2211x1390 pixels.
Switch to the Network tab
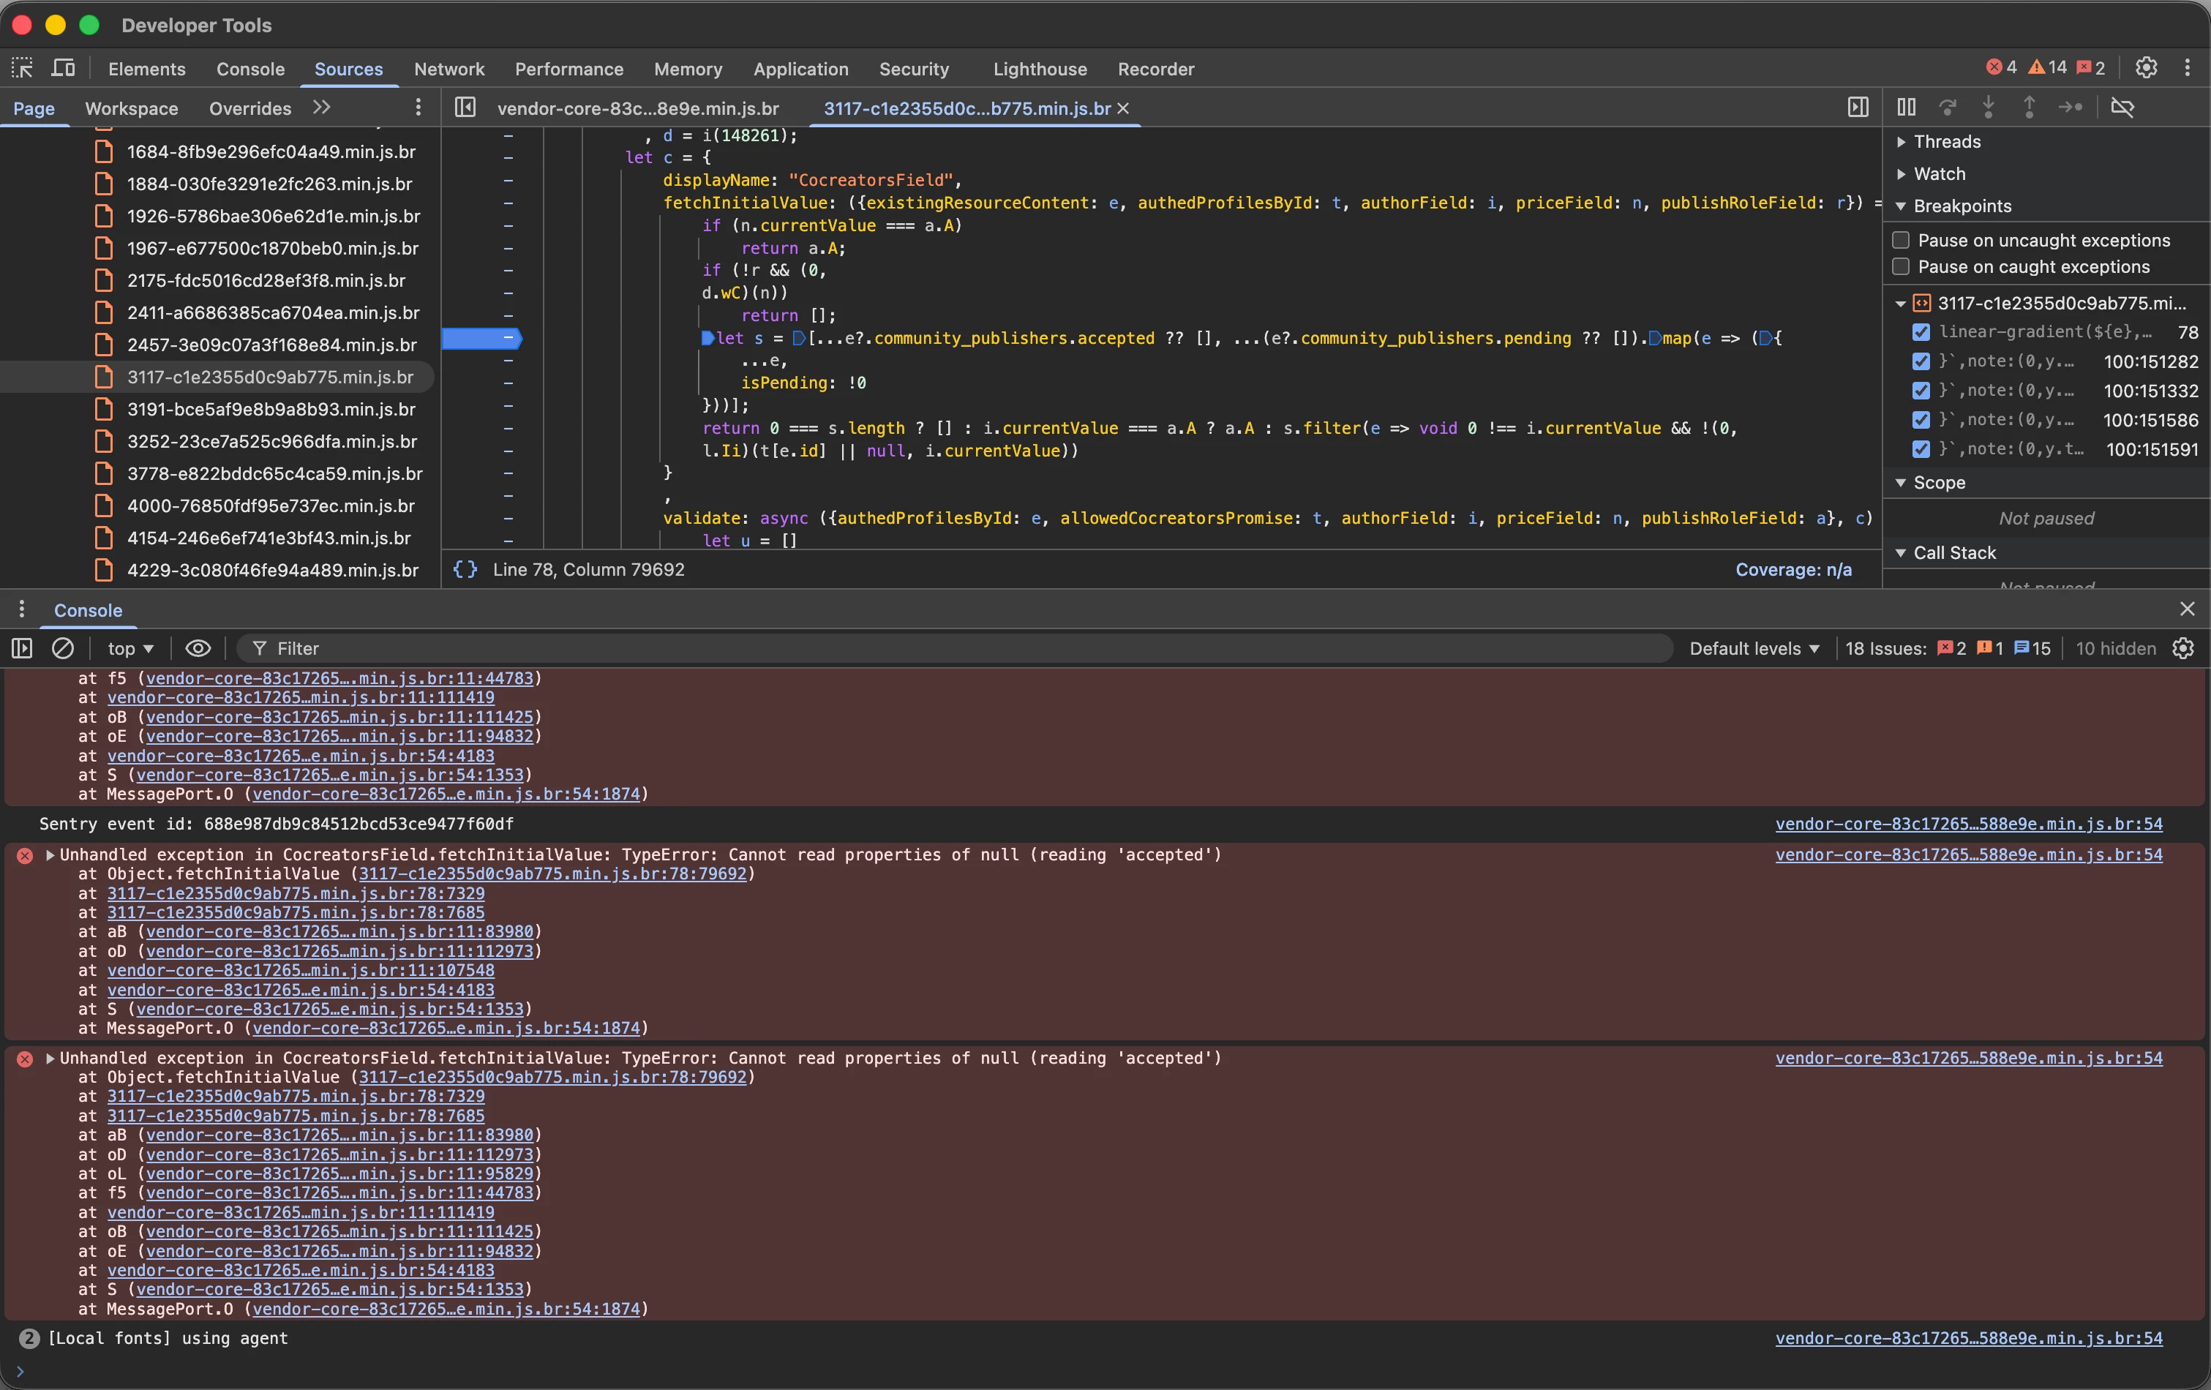tap(448, 69)
